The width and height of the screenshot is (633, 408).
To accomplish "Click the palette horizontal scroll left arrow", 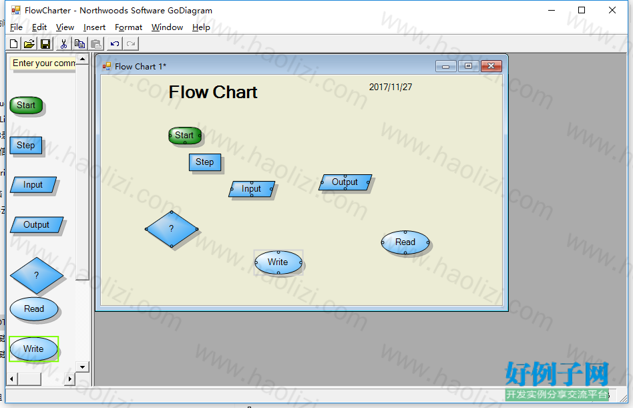I will (12, 379).
